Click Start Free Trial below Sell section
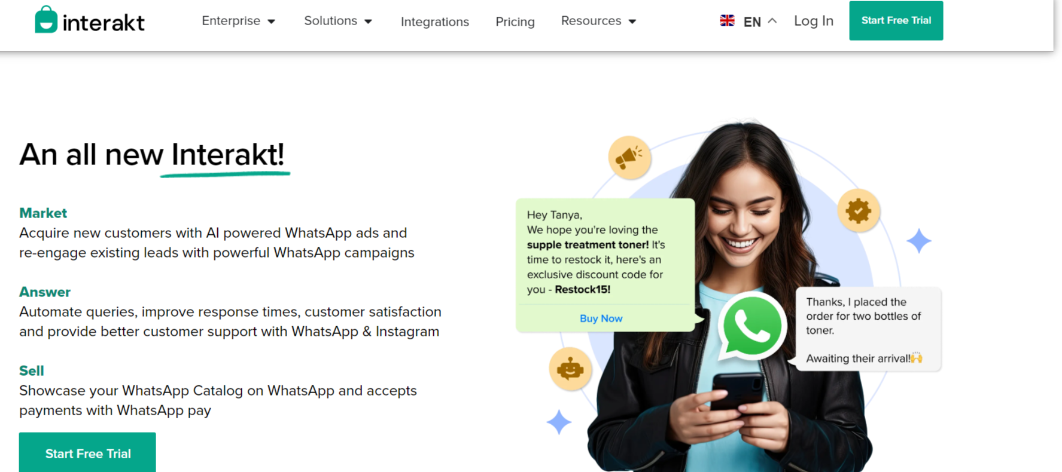This screenshot has width=1062, height=472. (87, 453)
